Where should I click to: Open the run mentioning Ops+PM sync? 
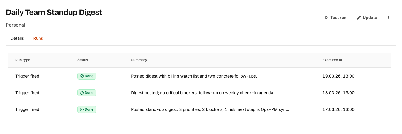(x=210, y=109)
